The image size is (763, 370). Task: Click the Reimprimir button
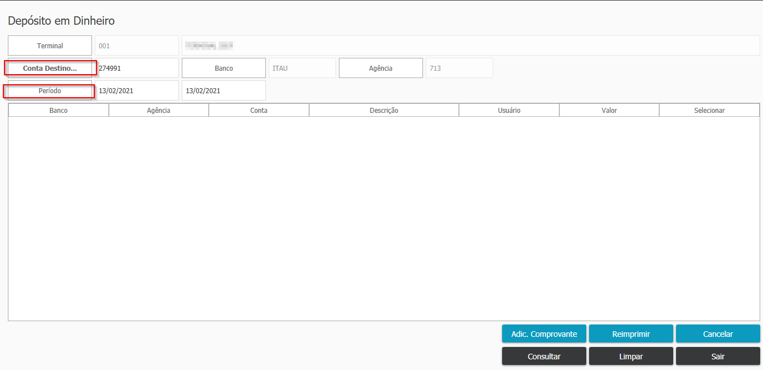coord(631,334)
